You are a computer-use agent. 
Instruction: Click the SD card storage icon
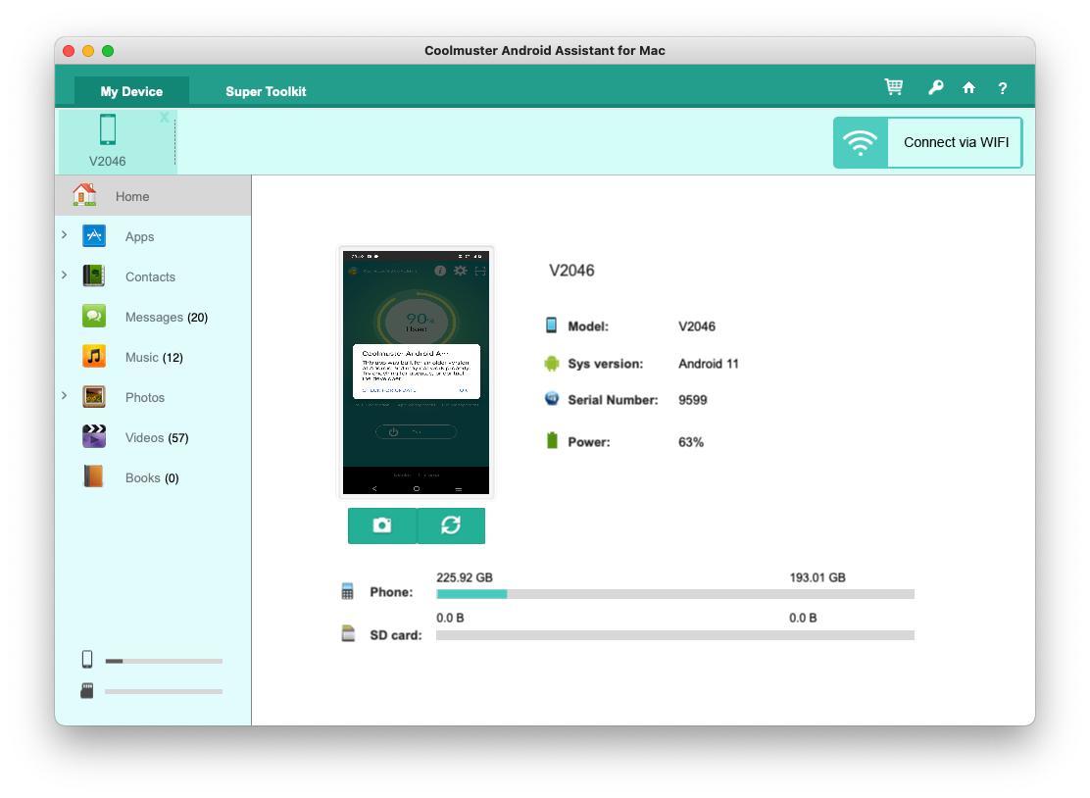(x=348, y=633)
